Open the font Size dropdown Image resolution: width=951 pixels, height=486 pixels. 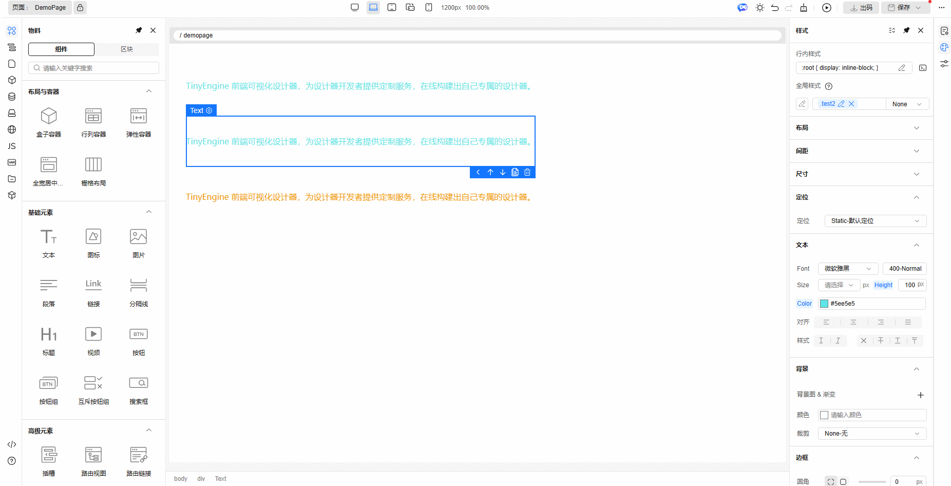[839, 285]
